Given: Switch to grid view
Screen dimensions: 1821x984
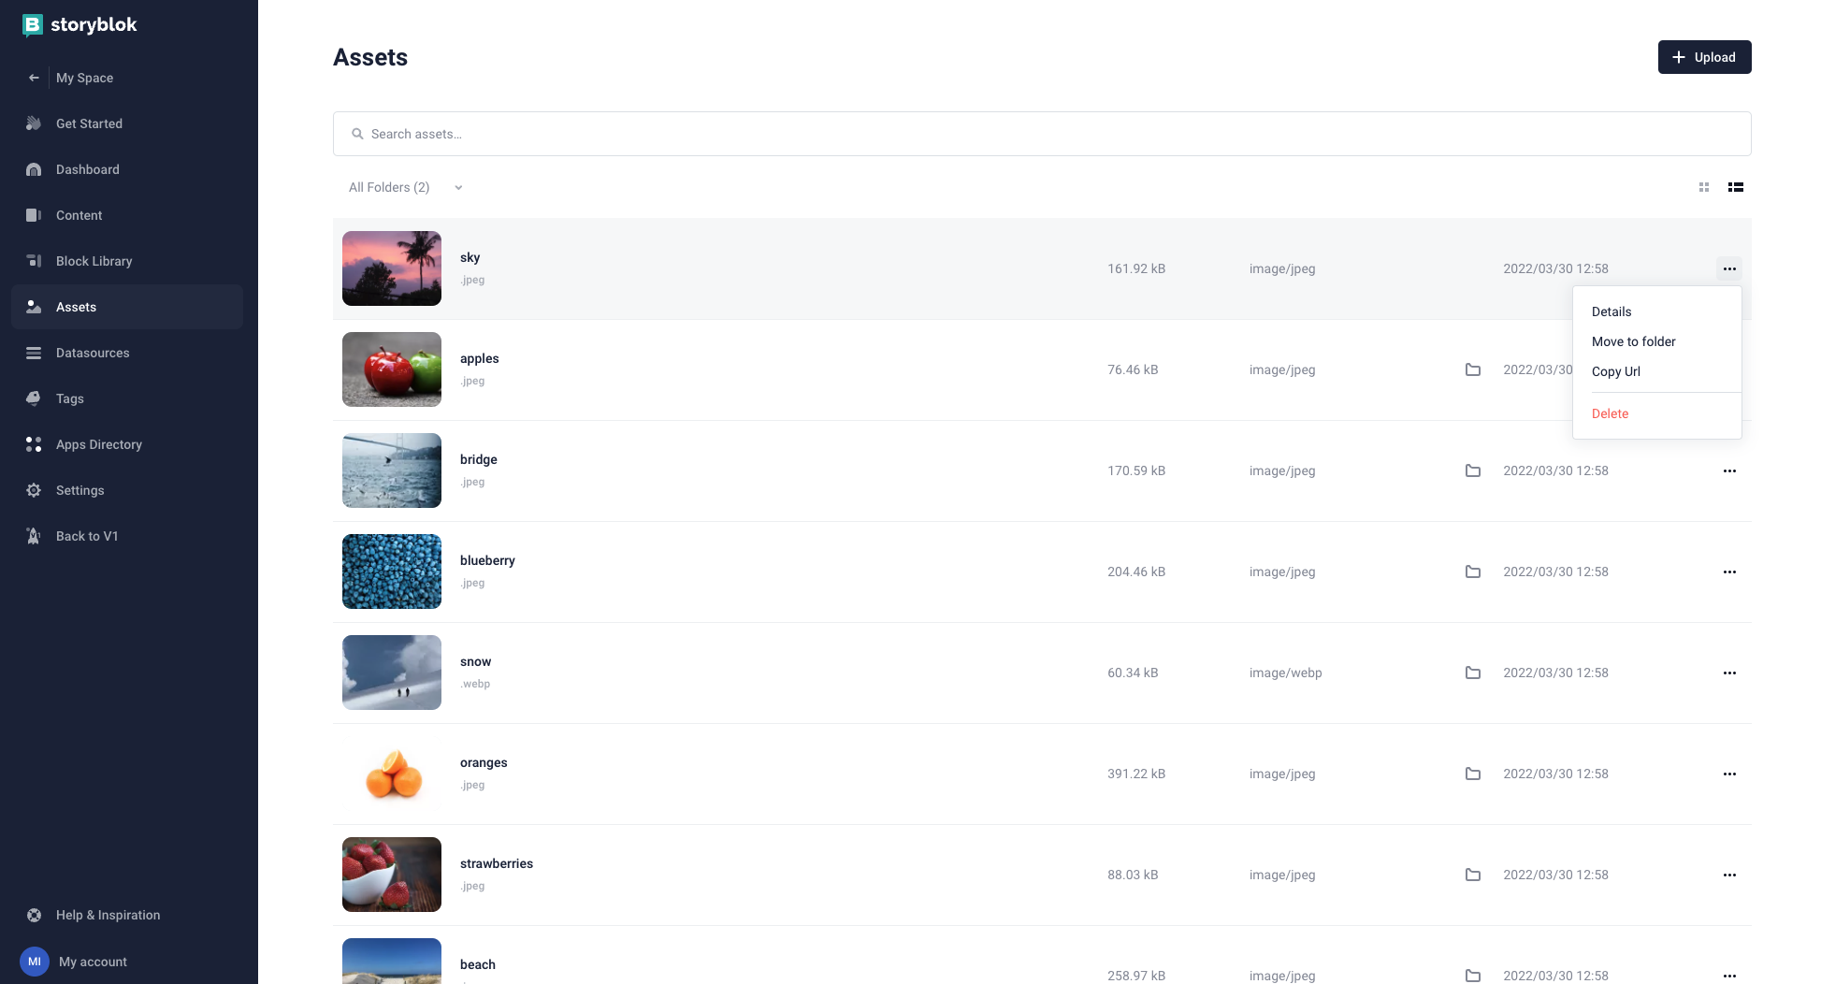Looking at the screenshot, I should (1704, 187).
